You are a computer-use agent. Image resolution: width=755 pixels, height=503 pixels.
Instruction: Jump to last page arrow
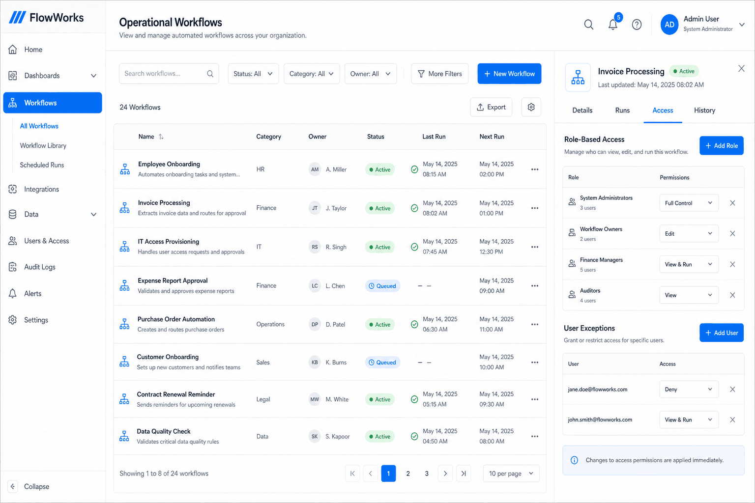point(464,474)
